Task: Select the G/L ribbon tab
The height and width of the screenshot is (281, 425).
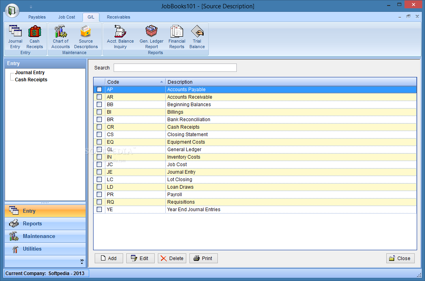Action: tap(91, 17)
